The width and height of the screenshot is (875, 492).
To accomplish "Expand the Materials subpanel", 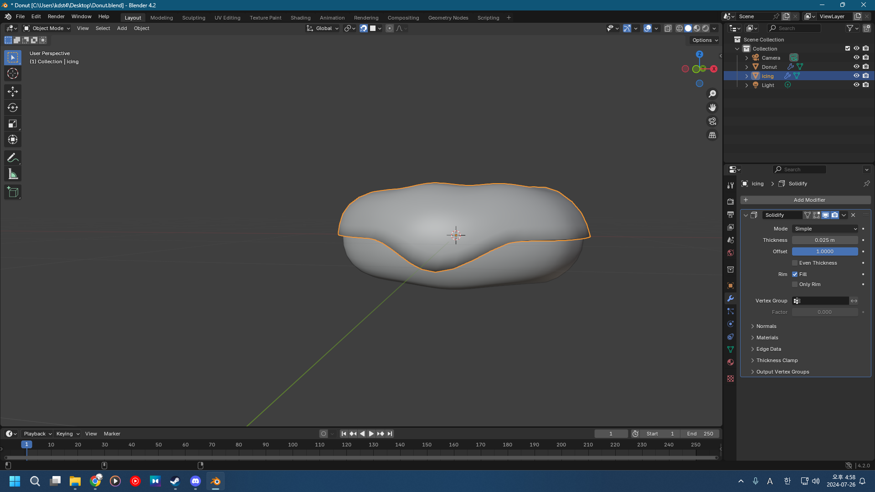I will (x=767, y=338).
